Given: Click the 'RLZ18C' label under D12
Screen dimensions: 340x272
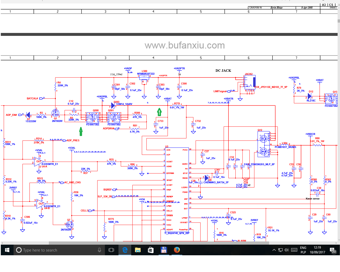Looking at the screenshot, I should (311, 101).
